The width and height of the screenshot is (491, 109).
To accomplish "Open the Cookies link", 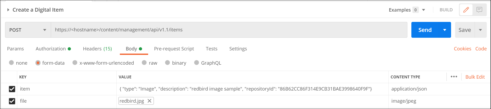I will (462, 49).
